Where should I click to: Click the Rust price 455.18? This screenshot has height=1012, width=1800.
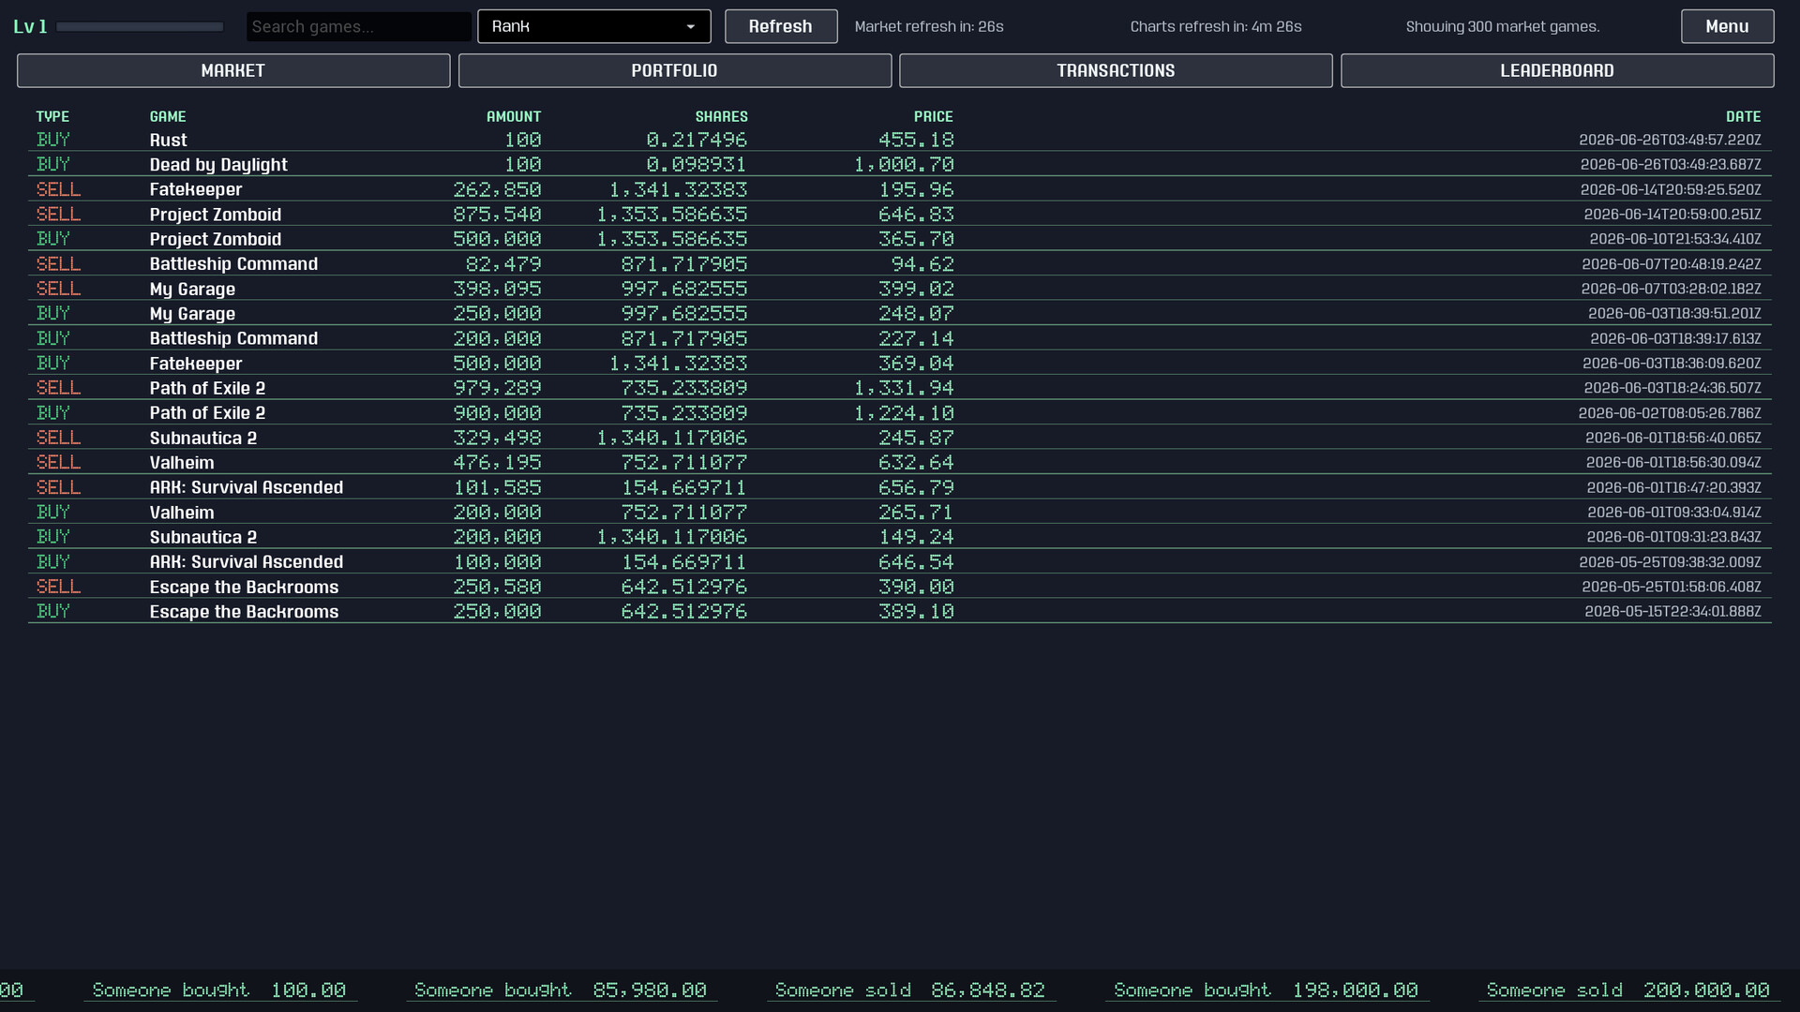click(916, 140)
